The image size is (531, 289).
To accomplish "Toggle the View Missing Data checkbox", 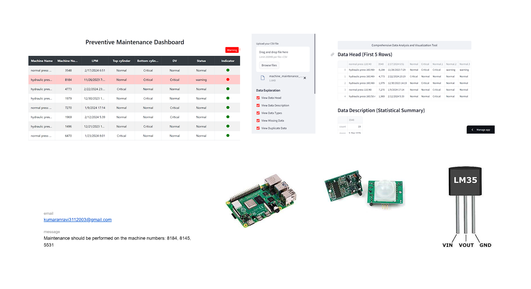I will [258, 120].
